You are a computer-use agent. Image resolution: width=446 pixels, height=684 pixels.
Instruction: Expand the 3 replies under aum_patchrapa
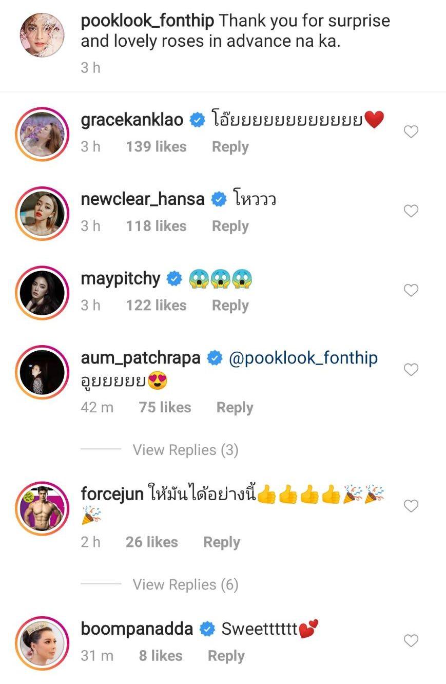coord(185,450)
